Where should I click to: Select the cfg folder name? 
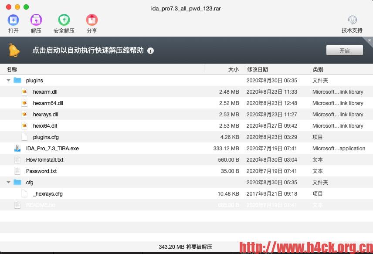tap(30, 183)
